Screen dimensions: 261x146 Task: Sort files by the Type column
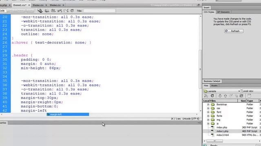tap(252, 101)
